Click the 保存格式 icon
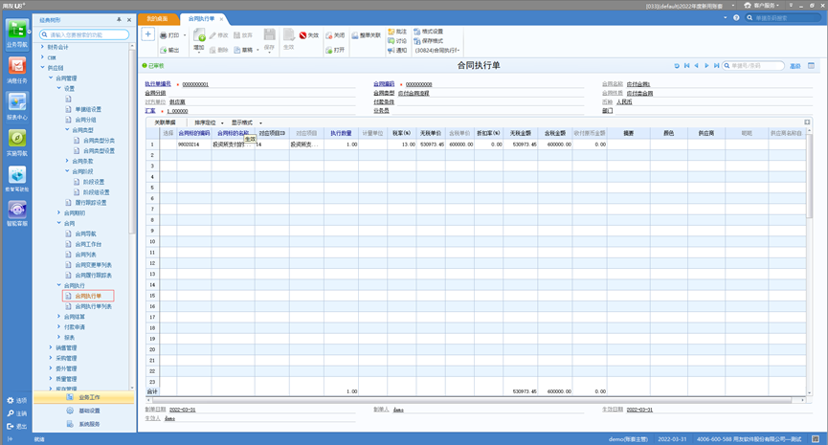The width and height of the screenshot is (828, 445). tap(417, 40)
